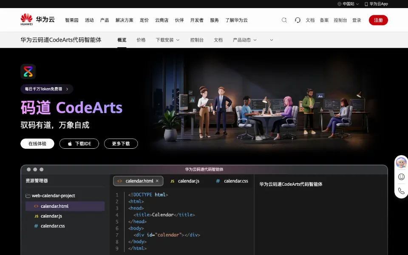Click the 登录 link
This screenshot has height=255, width=408.
click(x=357, y=20)
